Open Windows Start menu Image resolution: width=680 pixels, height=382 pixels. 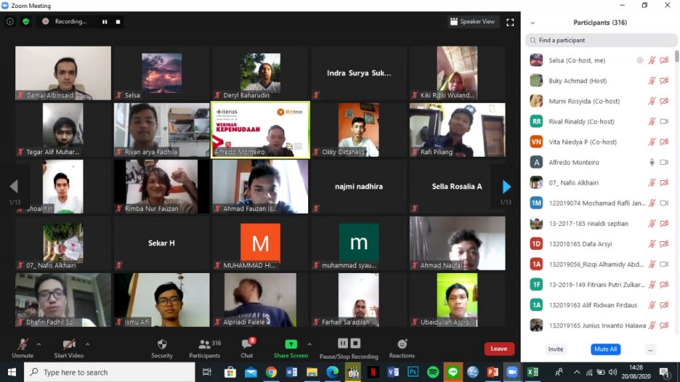point(12,372)
